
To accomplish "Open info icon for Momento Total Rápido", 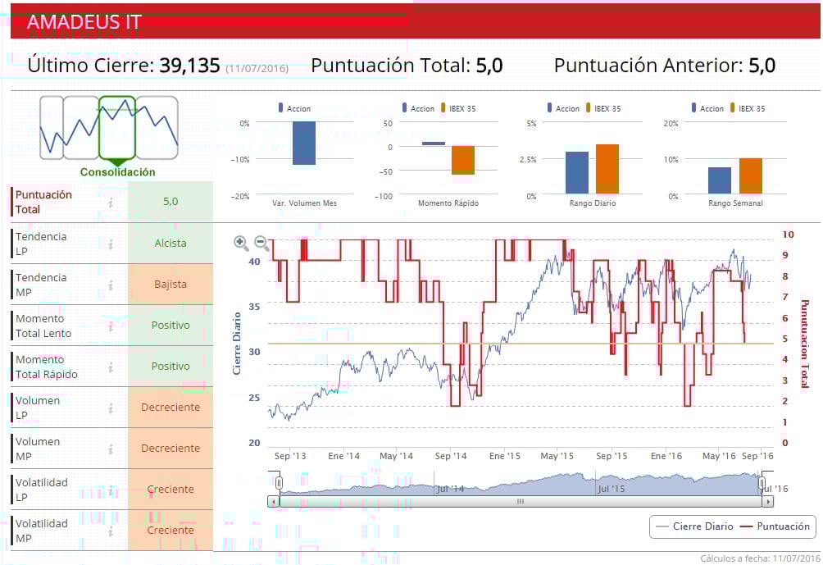I will tap(111, 367).
